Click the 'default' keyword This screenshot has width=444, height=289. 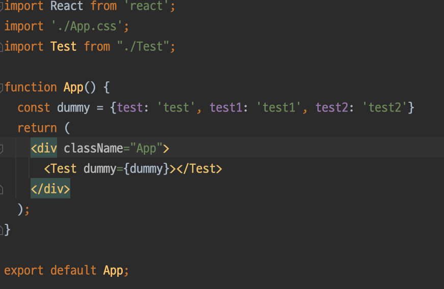73,271
